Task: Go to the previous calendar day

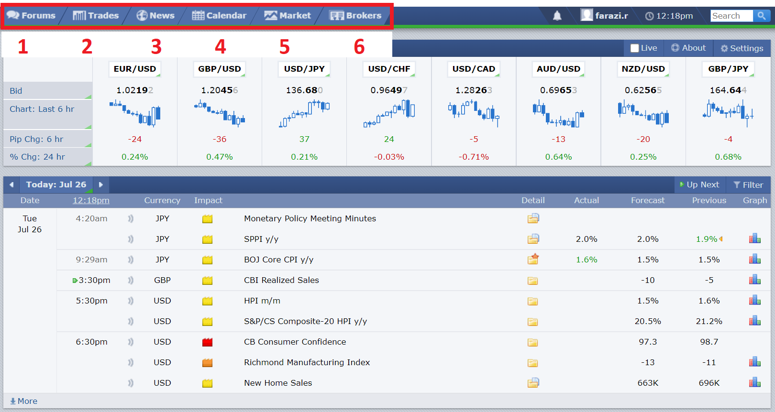Action: coord(11,185)
